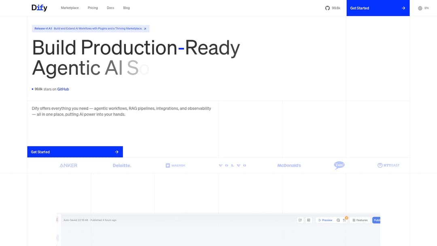
Task: Go to the Pricing page
Action: [93, 8]
